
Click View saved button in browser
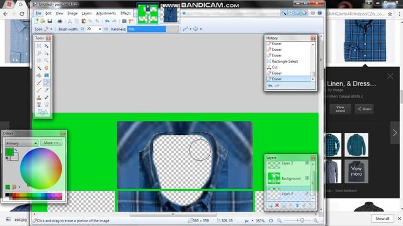pos(340,109)
